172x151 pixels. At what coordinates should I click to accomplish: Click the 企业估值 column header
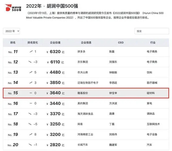pos(55,42)
